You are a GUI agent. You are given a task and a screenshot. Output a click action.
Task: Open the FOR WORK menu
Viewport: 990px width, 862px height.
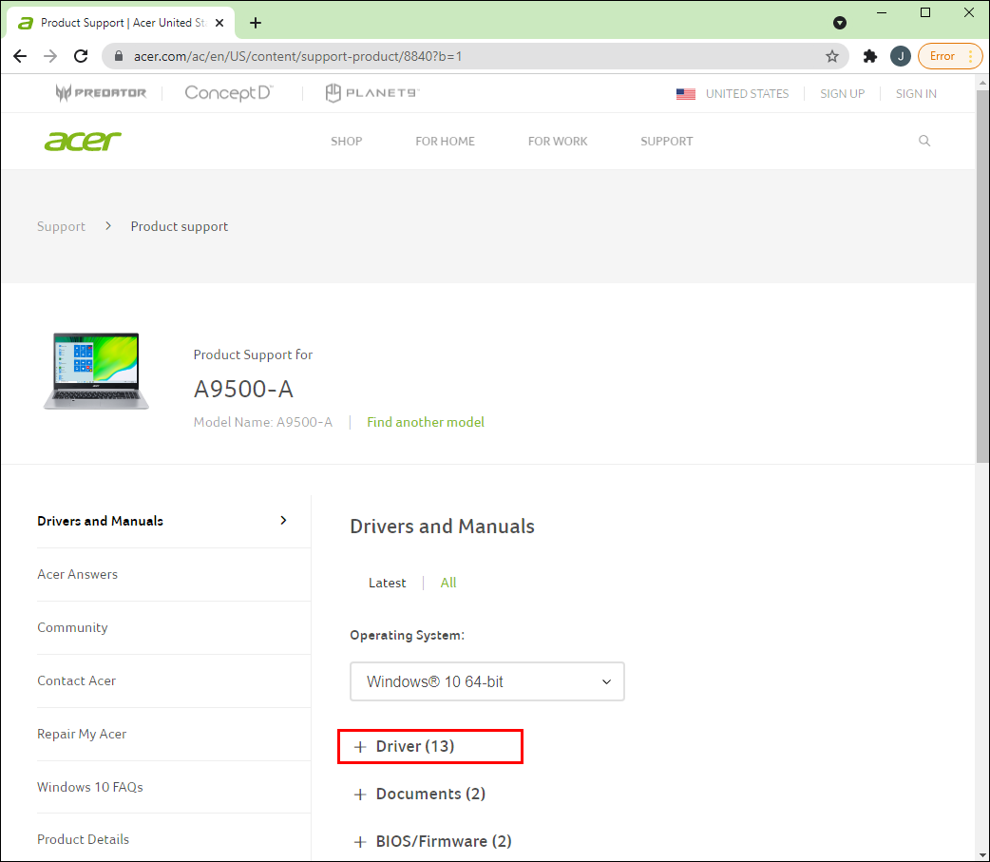click(557, 142)
